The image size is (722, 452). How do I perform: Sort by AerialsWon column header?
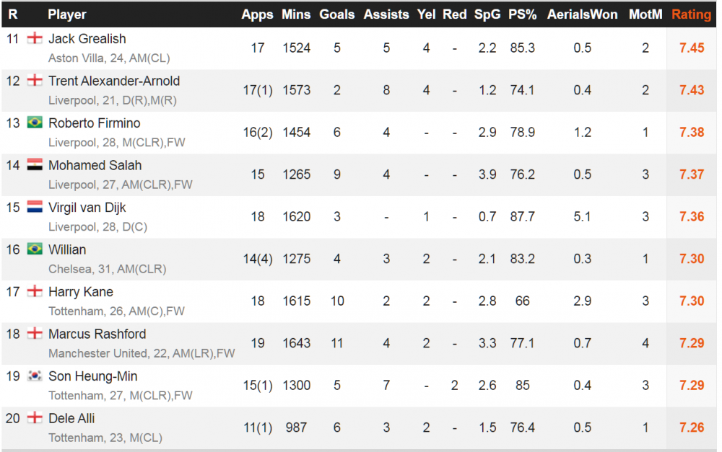point(583,14)
